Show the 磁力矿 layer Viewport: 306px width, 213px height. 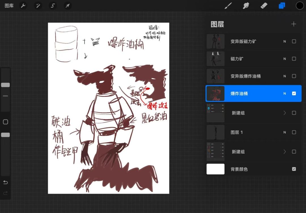coord(294,59)
